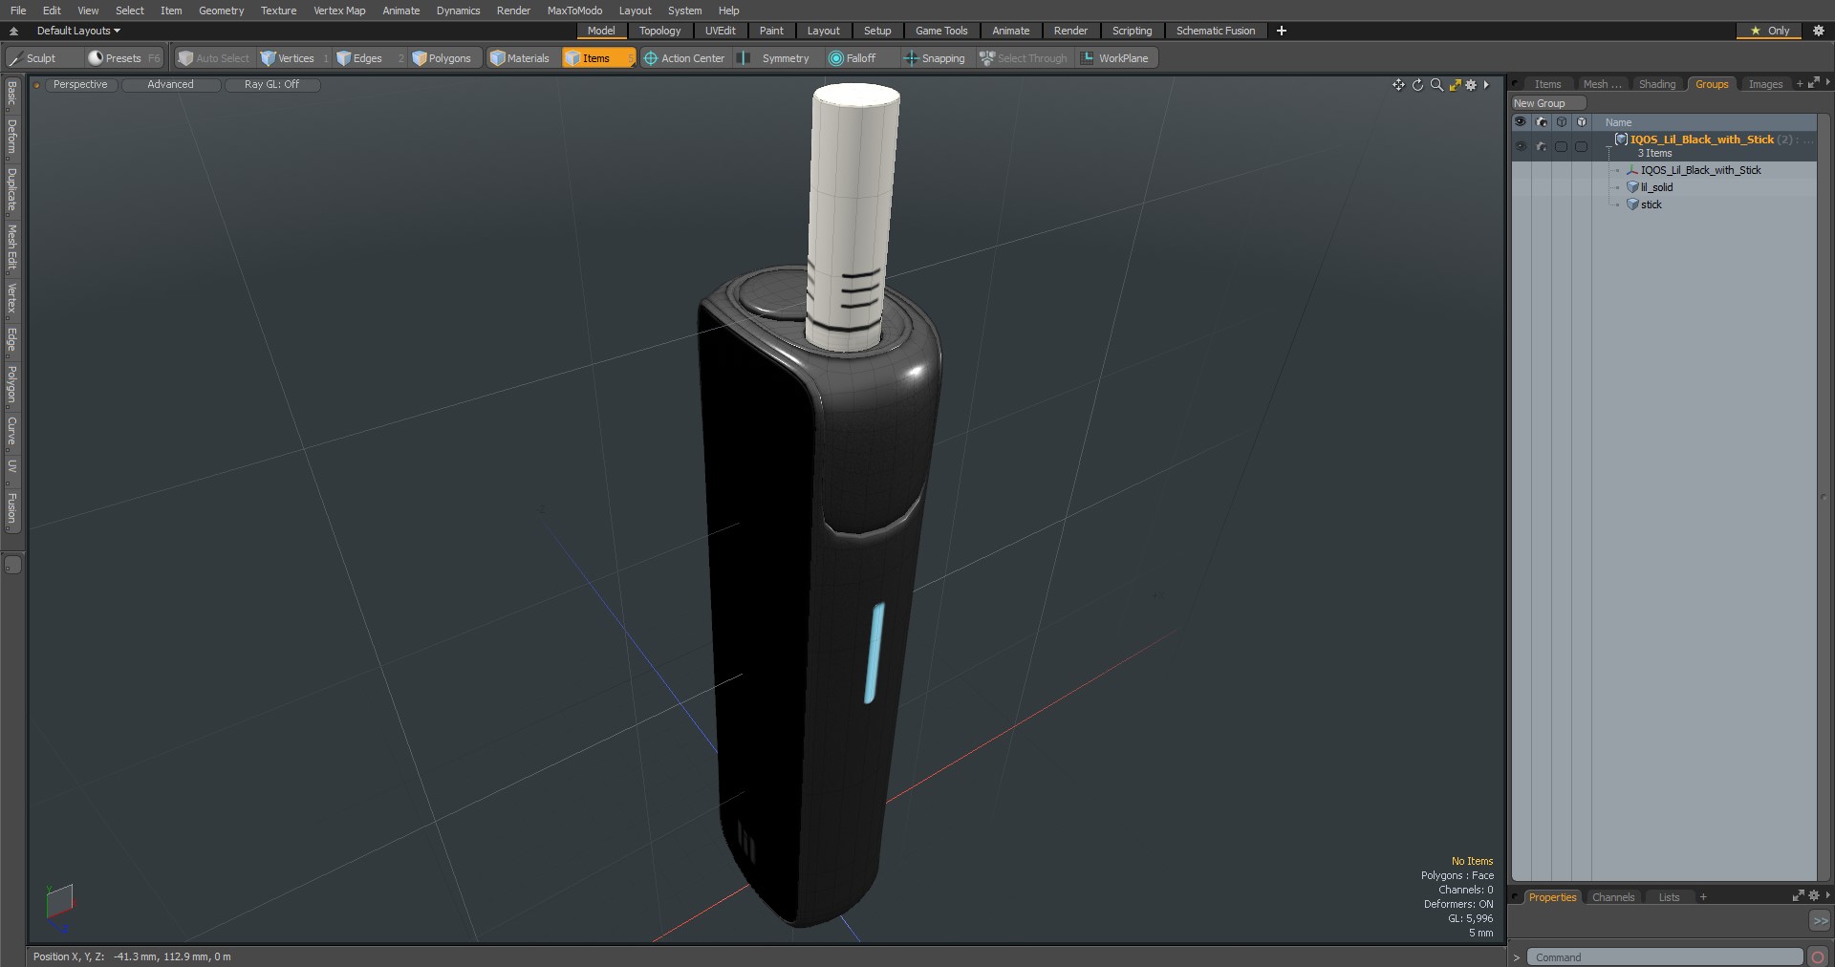This screenshot has height=967, width=1835.
Task: Switch to Items selection mode
Action: coord(597,58)
